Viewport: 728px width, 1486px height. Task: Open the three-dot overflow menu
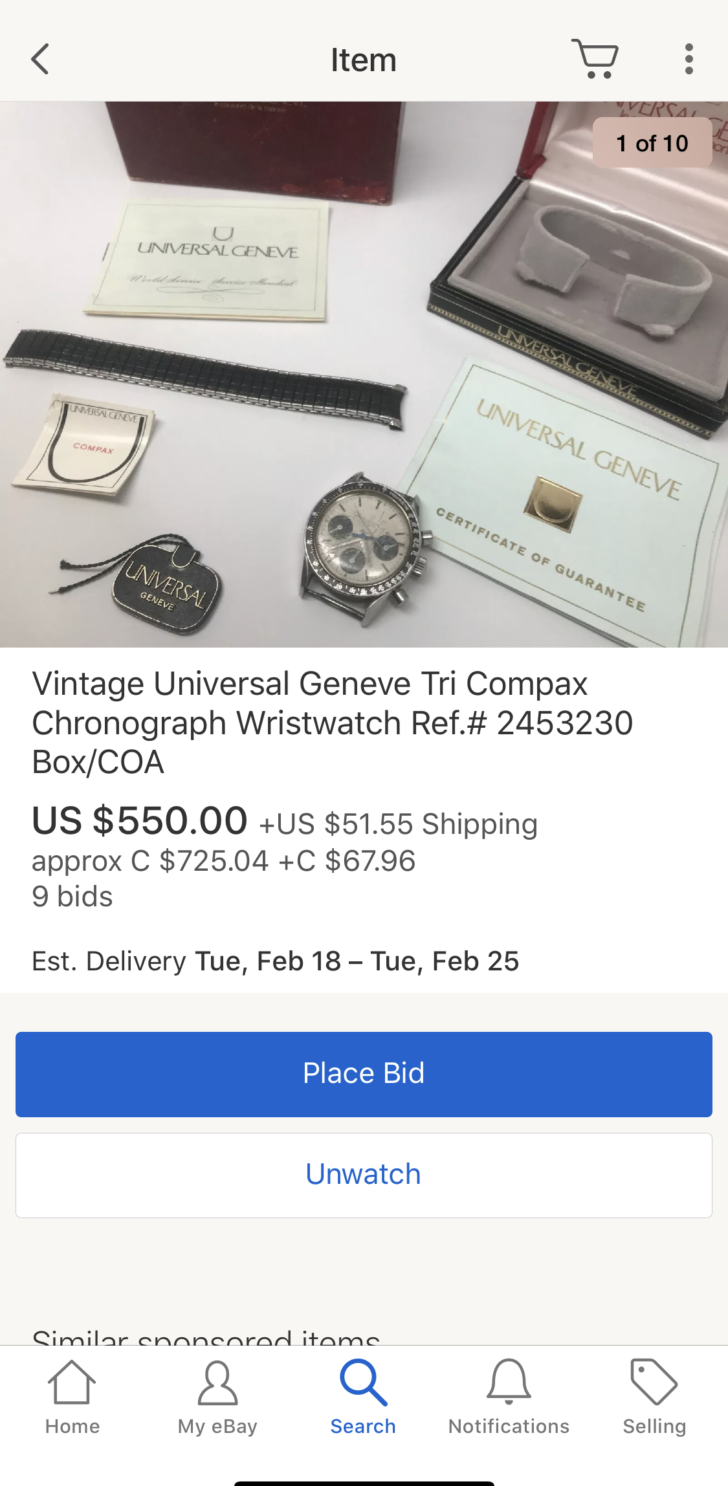[x=689, y=60]
